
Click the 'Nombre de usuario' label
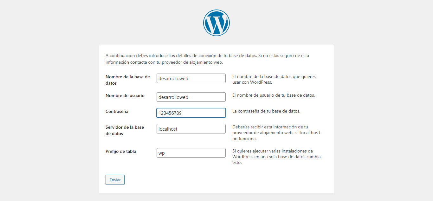click(x=125, y=95)
